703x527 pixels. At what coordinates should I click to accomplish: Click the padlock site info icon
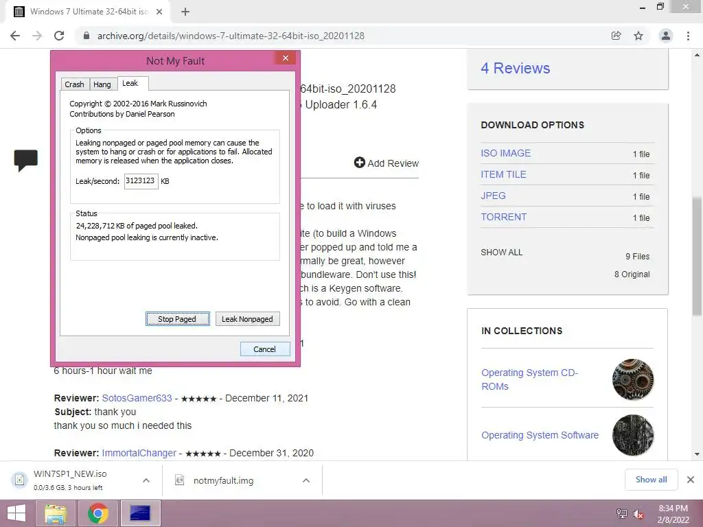pos(87,36)
